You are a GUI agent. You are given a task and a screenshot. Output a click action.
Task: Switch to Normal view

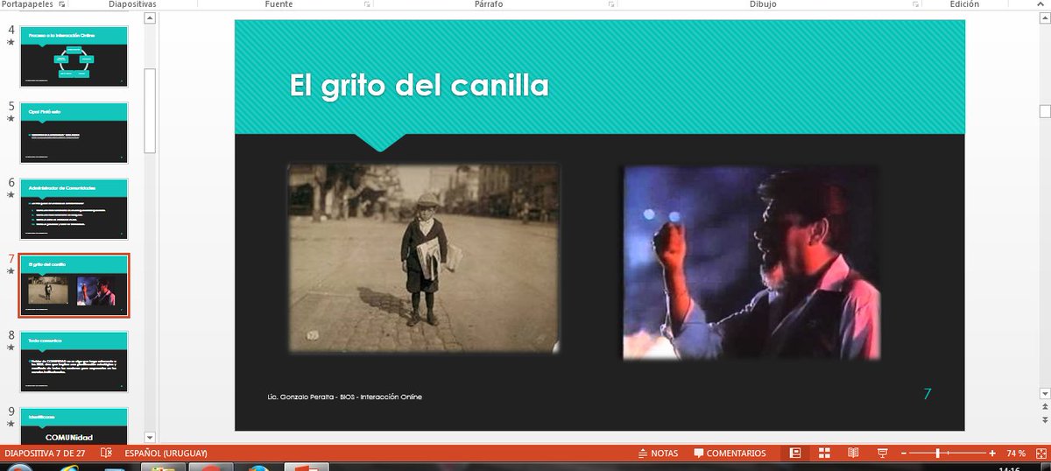[x=795, y=453]
